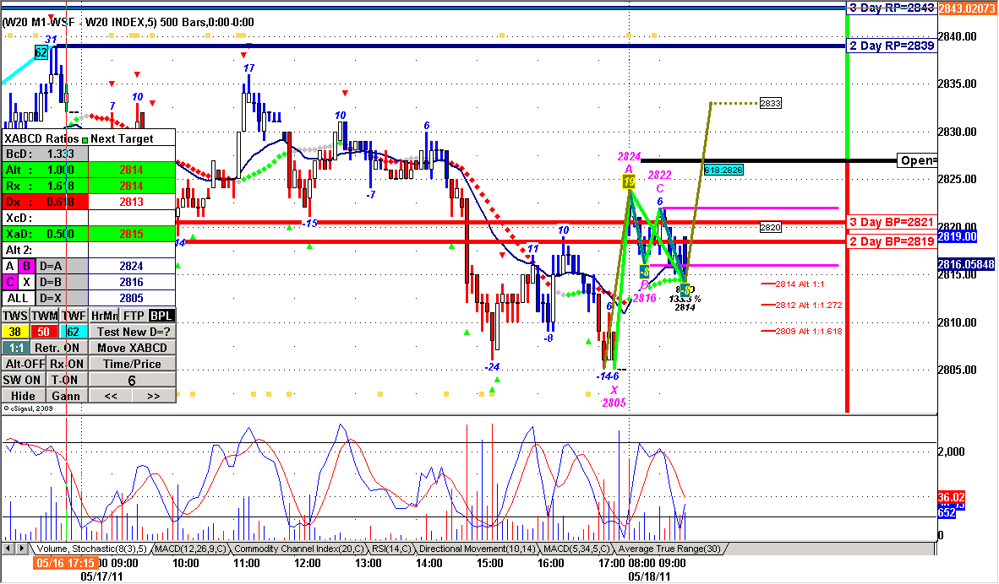Click the Time/Price button
The height and width of the screenshot is (584, 999).
tap(133, 364)
